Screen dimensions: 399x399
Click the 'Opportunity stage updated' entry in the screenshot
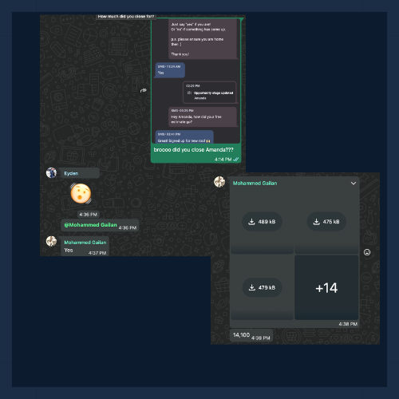pos(210,93)
